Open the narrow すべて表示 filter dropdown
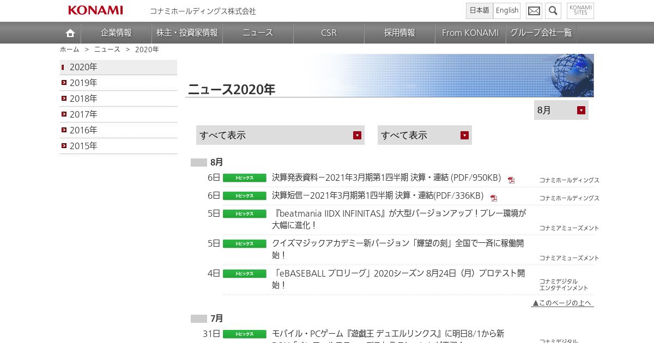 (425, 135)
